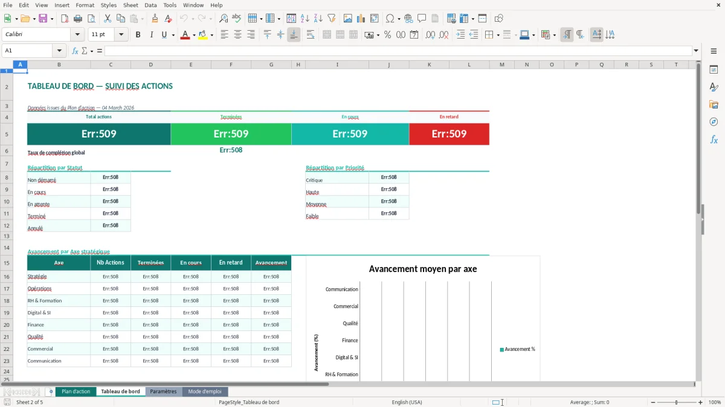
Task: Toggle Italic formatting
Action: (151, 35)
